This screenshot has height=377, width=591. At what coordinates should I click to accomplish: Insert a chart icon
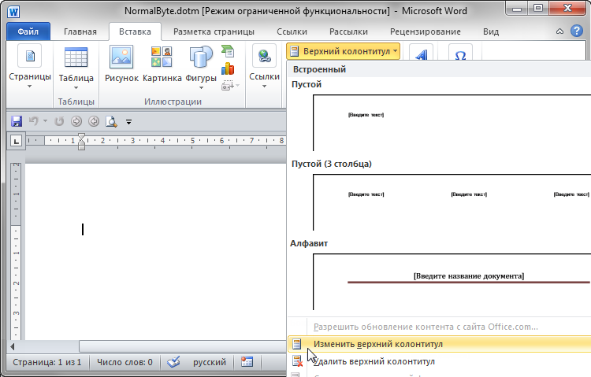[228, 68]
